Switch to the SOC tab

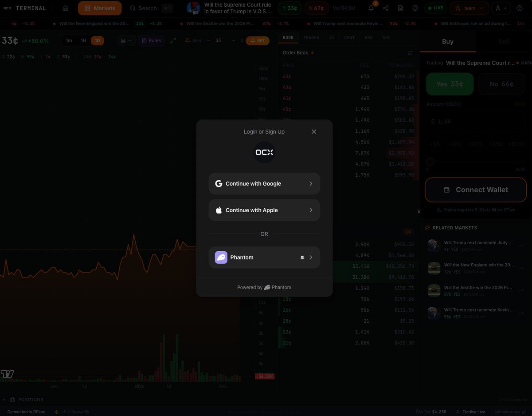(x=387, y=38)
